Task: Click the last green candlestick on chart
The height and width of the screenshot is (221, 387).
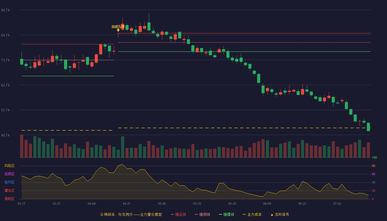Action: 368,127
